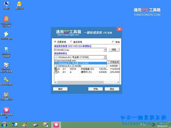Click the 开始 start button
The height and width of the screenshot is (128, 171).
(95, 89)
